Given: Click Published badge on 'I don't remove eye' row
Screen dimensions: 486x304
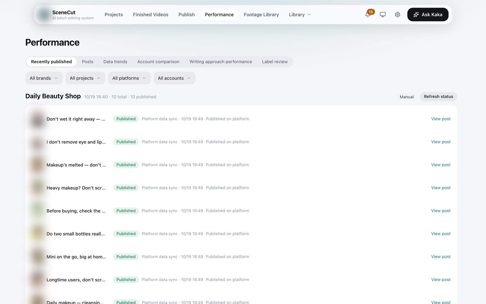Looking at the screenshot, I should tap(126, 142).
